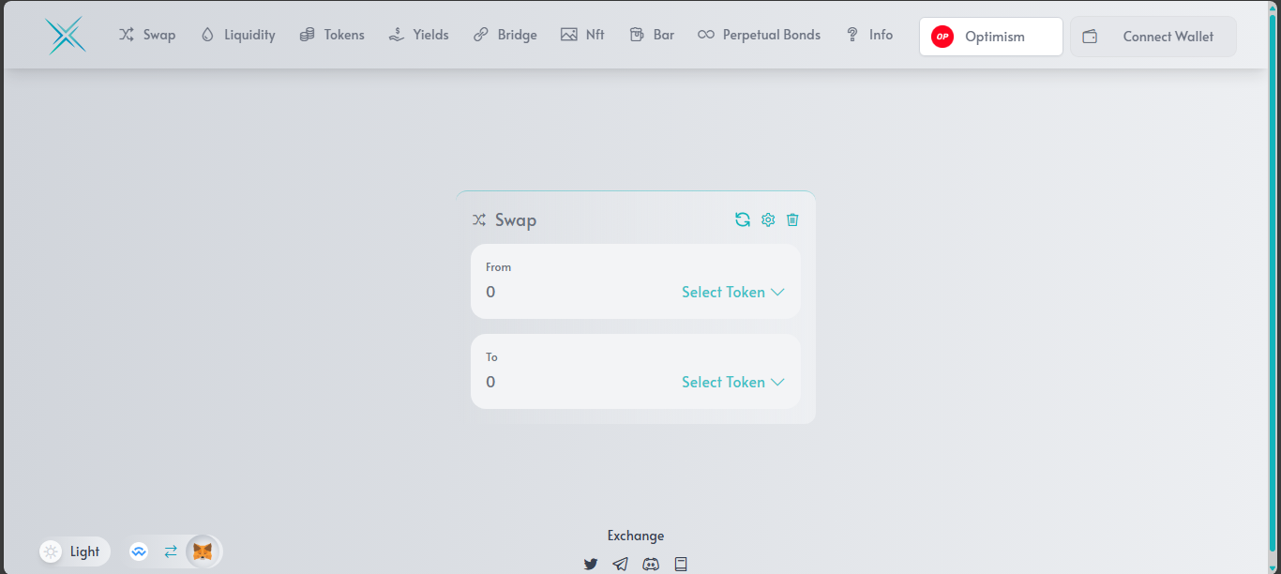This screenshot has height=574, width=1281.
Task: Click the trash icon to clear swap
Action: 792,219
